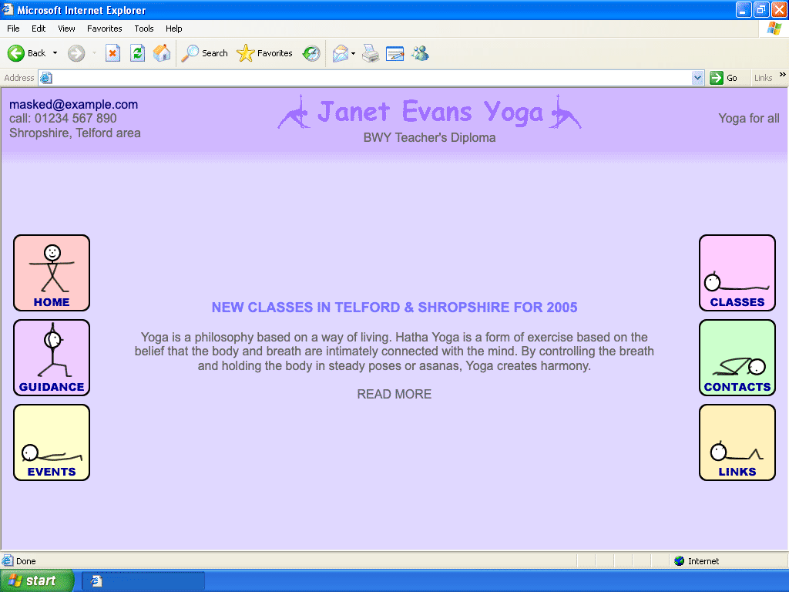789x592 pixels.
Task: Open the Messenger people icon
Action: coord(420,53)
